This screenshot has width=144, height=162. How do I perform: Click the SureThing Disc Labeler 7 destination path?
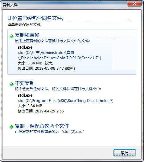[x=66, y=101]
